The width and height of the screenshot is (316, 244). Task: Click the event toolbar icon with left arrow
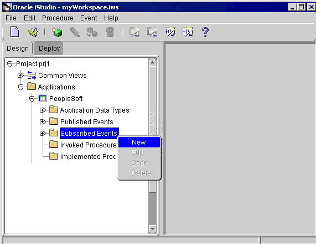pos(152,32)
